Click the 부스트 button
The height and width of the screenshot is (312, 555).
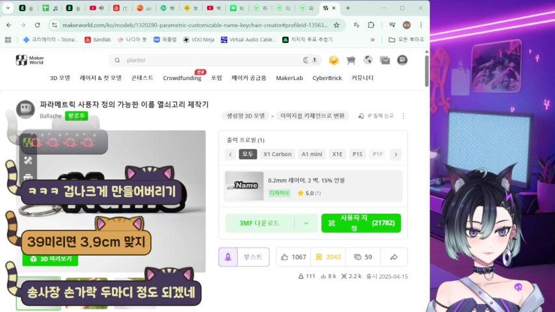252,257
